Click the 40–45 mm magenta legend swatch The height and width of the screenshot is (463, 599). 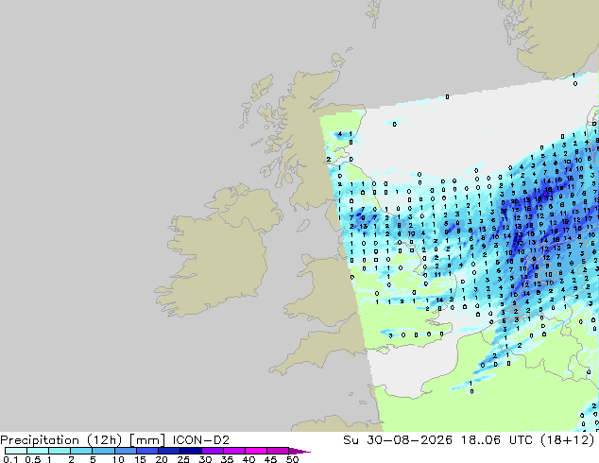(x=256, y=451)
